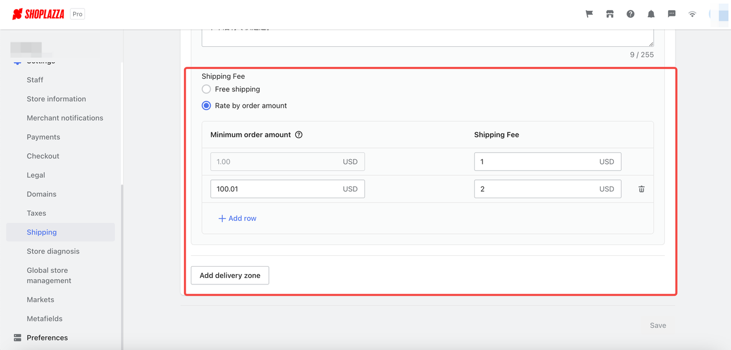Click the text area above the character counter
This screenshot has width=731, height=350.
(428, 37)
